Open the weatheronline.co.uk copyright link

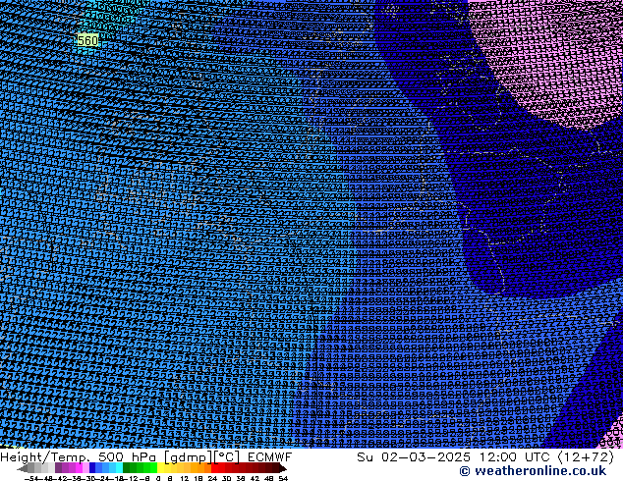click(x=533, y=471)
